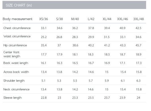This screenshot has height=111, width=151.
Task: Select the 22.8 sleeve length value
Action: pyautogui.click(x=44, y=98)
